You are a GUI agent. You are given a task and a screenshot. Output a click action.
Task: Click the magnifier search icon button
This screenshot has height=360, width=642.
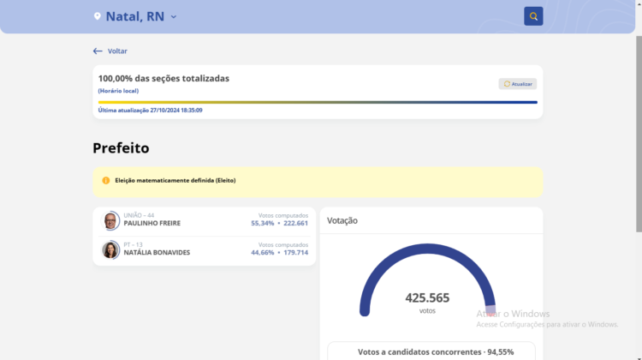point(533,16)
